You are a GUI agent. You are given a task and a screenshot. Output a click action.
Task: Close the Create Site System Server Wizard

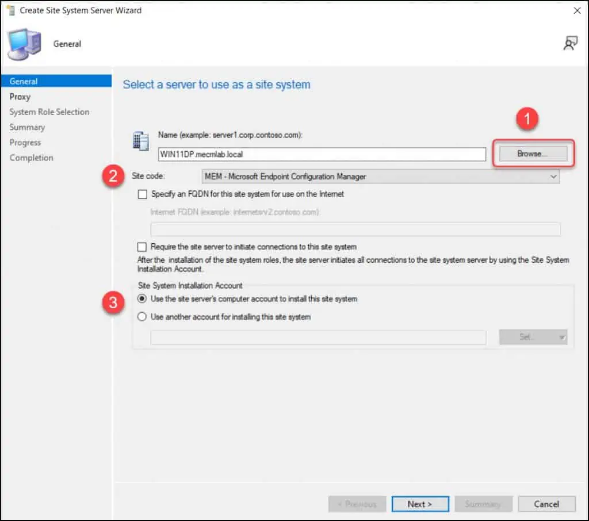pyautogui.click(x=577, y=10)
